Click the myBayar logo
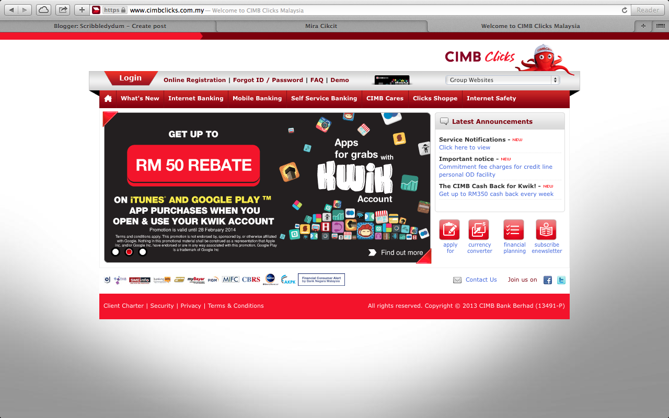 pos(196,280)
